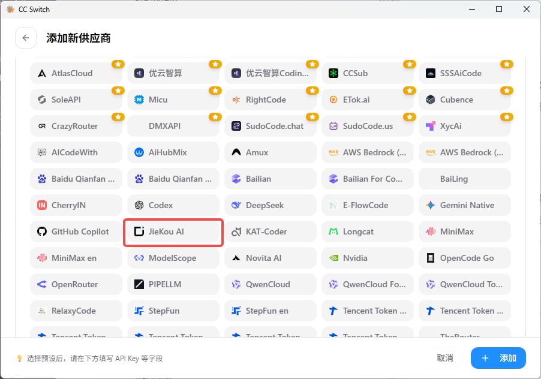Click the lightbulb hint icon
Screen dimensions: 541x379
coord(20,359)
